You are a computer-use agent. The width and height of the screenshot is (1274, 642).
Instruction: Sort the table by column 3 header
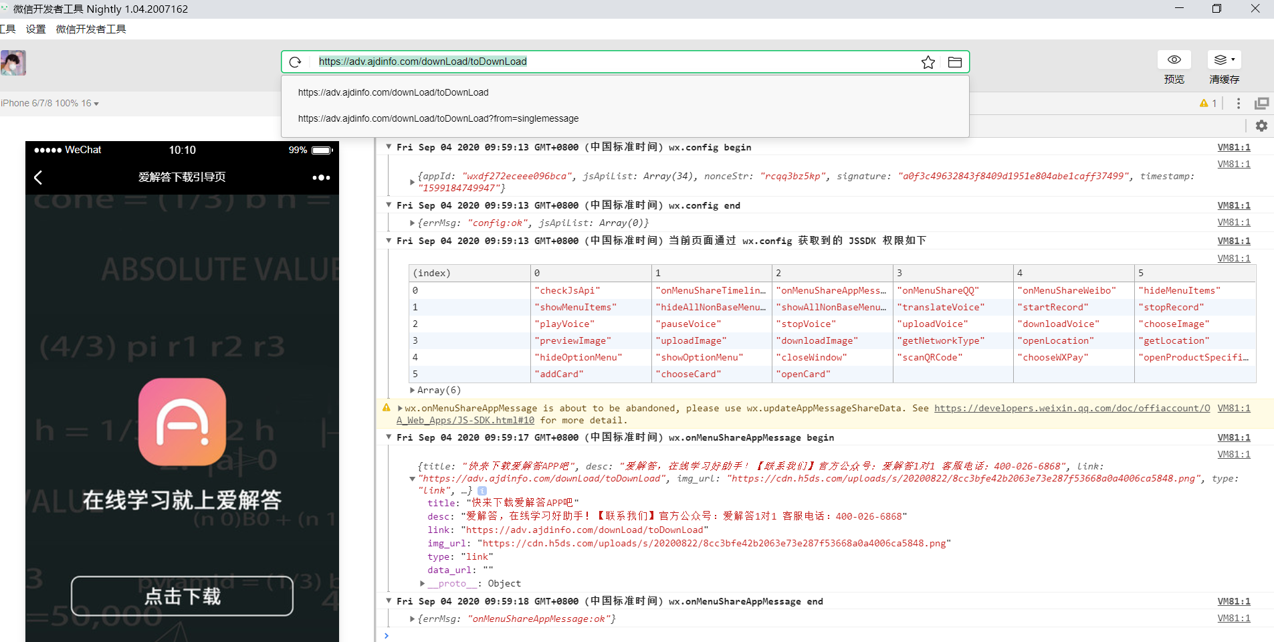pos(953,273)
